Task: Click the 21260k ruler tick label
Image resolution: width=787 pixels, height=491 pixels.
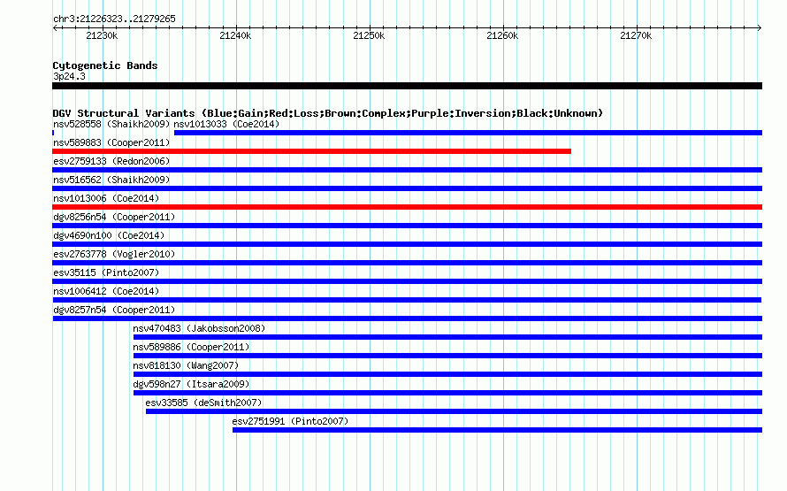Action: coord(502,35)
